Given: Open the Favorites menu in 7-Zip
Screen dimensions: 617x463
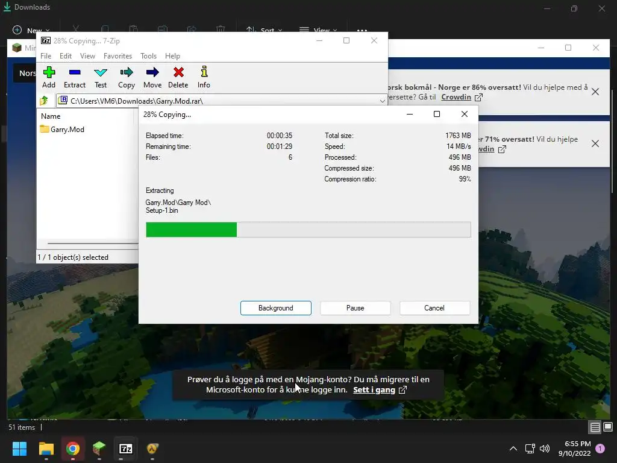Looking at the screenshot, I should pos(117,56).
